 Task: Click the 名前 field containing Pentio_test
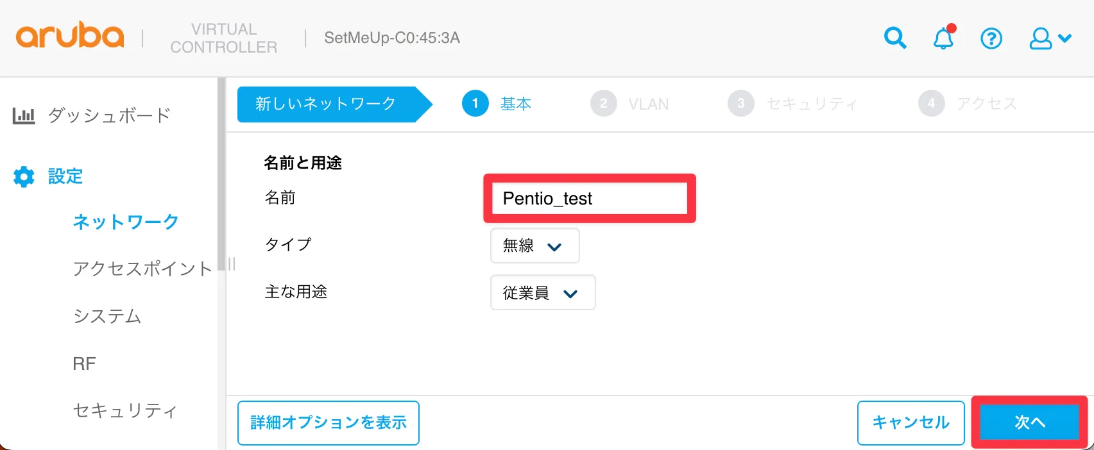click(589, 199)
